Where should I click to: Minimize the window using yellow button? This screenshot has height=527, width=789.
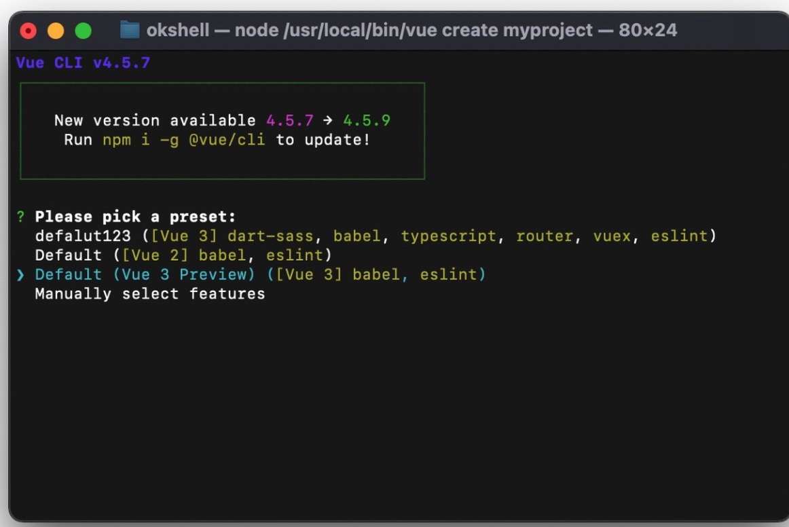(x=56, y=31)
